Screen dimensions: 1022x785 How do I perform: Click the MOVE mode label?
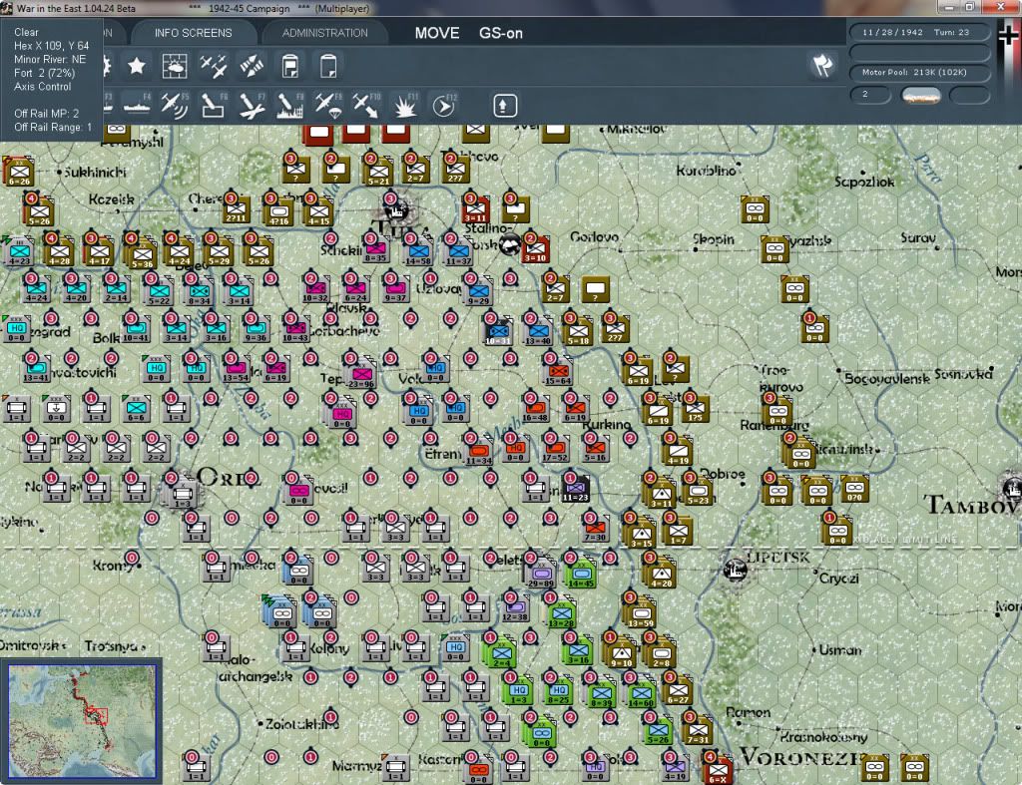pyautogui.click(x=437, y=33)
